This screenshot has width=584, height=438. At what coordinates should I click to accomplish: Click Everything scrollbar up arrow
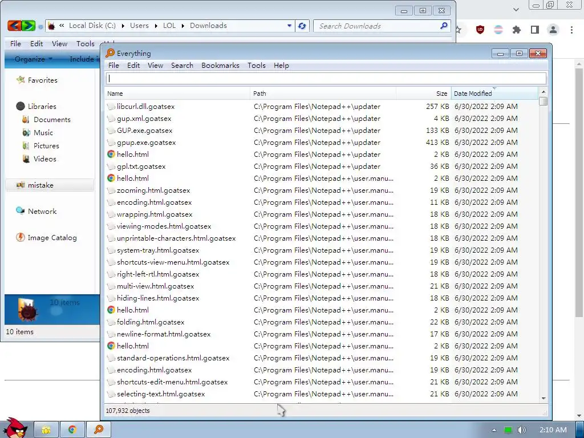(544, 92)
